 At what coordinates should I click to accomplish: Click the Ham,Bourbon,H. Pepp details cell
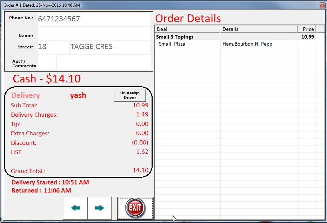tap(247, 44)
